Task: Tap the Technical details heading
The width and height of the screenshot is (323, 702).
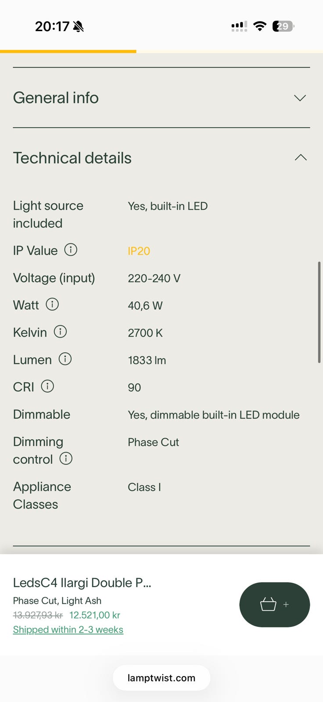Action: pos(72,158)
